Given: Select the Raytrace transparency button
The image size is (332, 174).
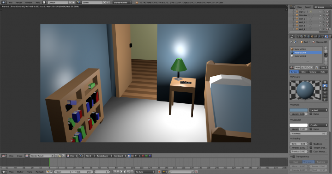Looking at the screenshot, I should coord(321,162).
